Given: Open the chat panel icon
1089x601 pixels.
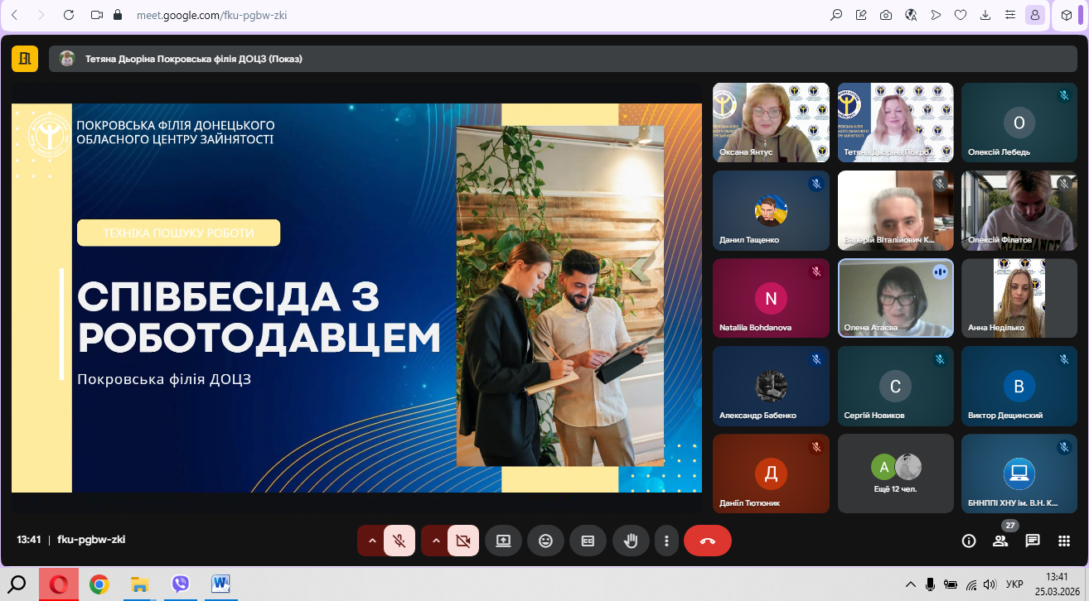Looking at the screenshot, I should [x=1033, y=541].
